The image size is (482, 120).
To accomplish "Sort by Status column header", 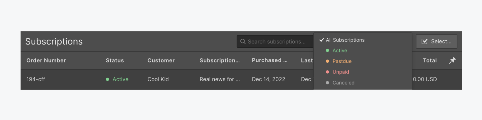I will coord(115,60).
